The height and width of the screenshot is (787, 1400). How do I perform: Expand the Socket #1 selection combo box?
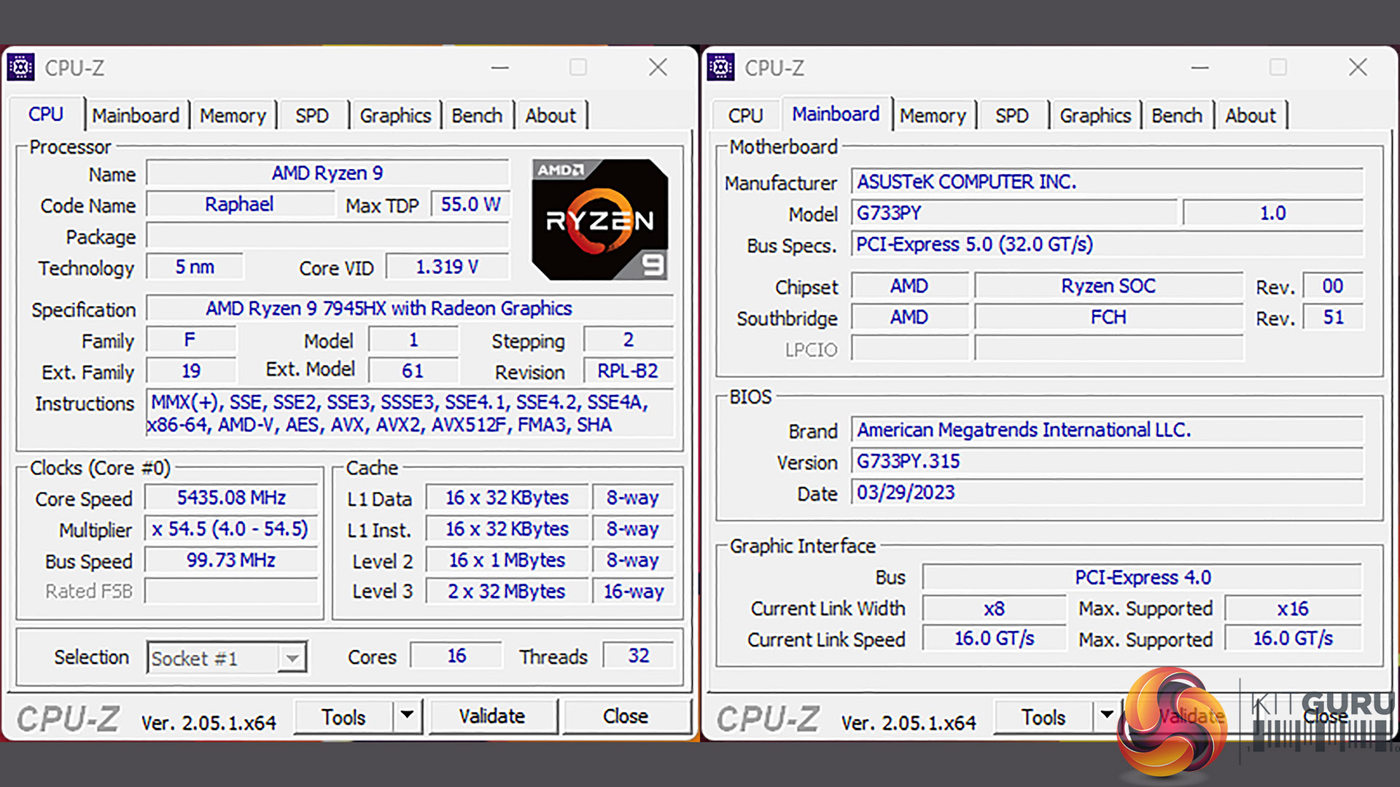click(292, 659)
